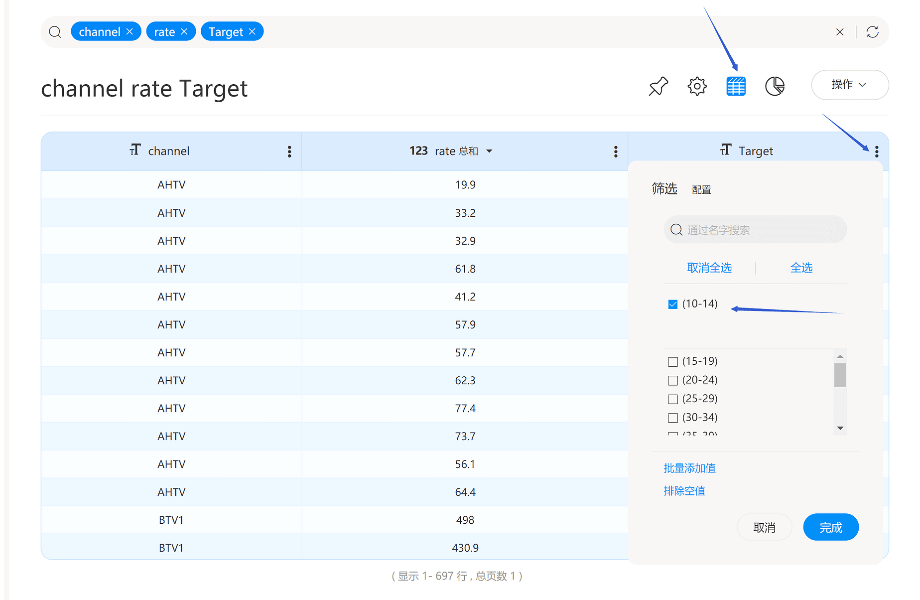The height and width of the screenshot is (600, 920).
Task: Click the search magnifier icon in top bar
Action: pyautogui.click(x=55, y=32)
